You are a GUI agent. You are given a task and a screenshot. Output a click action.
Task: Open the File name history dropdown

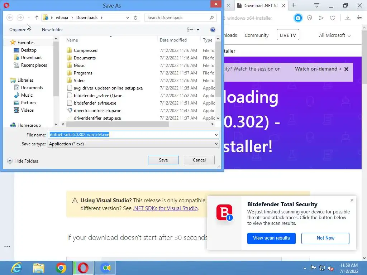[216, 135]
